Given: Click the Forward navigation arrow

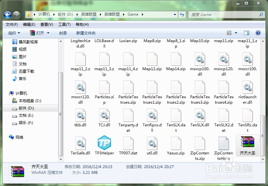Looking at the screenshot, I should [17, 15].
